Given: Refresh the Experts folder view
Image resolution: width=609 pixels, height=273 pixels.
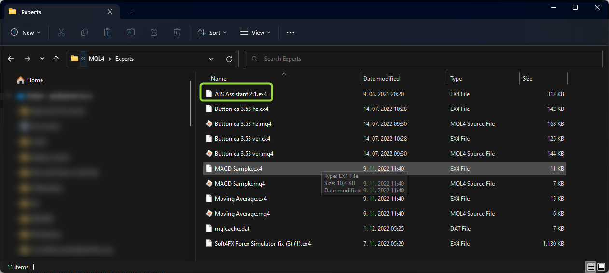Looking at the screenshot, I should [x=229, y=59].
